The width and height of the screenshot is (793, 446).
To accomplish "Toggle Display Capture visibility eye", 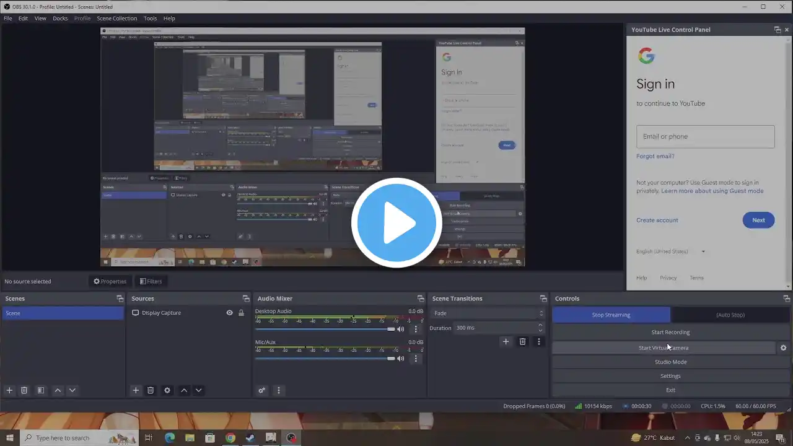I will coord(229,313).
